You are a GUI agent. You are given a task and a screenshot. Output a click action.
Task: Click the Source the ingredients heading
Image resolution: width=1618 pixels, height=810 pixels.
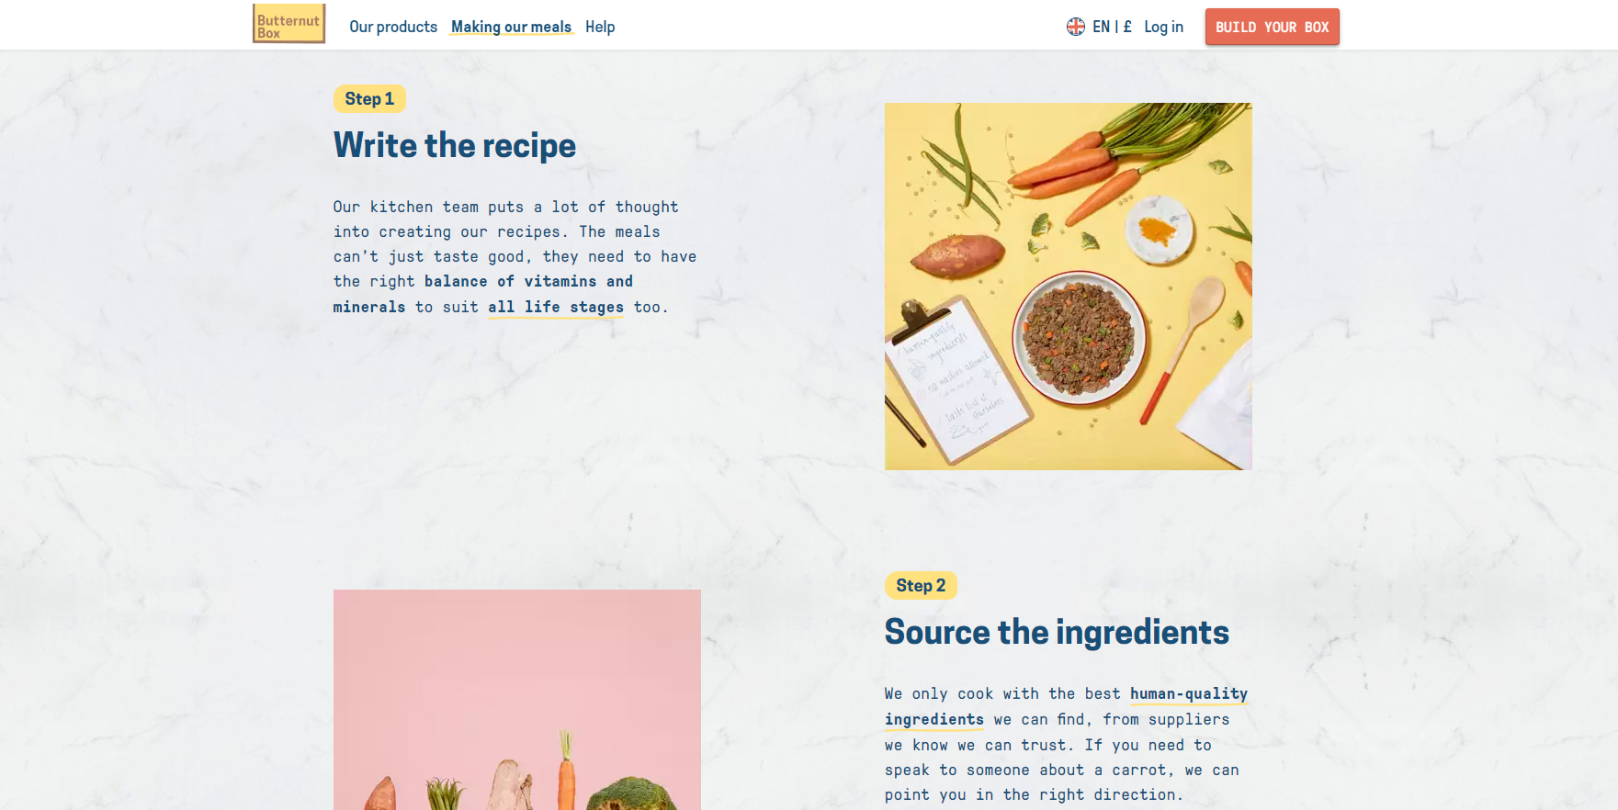click(1057, 632)
